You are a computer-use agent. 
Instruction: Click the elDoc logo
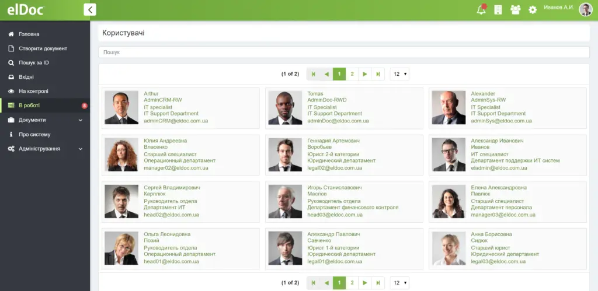click(x=26, y=10)
